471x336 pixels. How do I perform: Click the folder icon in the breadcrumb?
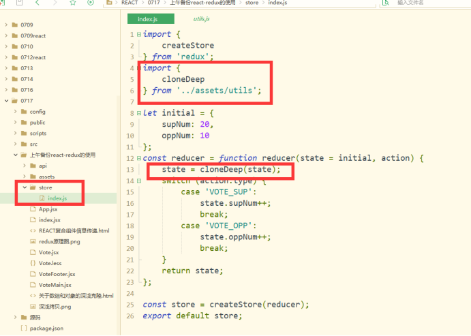tap(109, 3)
